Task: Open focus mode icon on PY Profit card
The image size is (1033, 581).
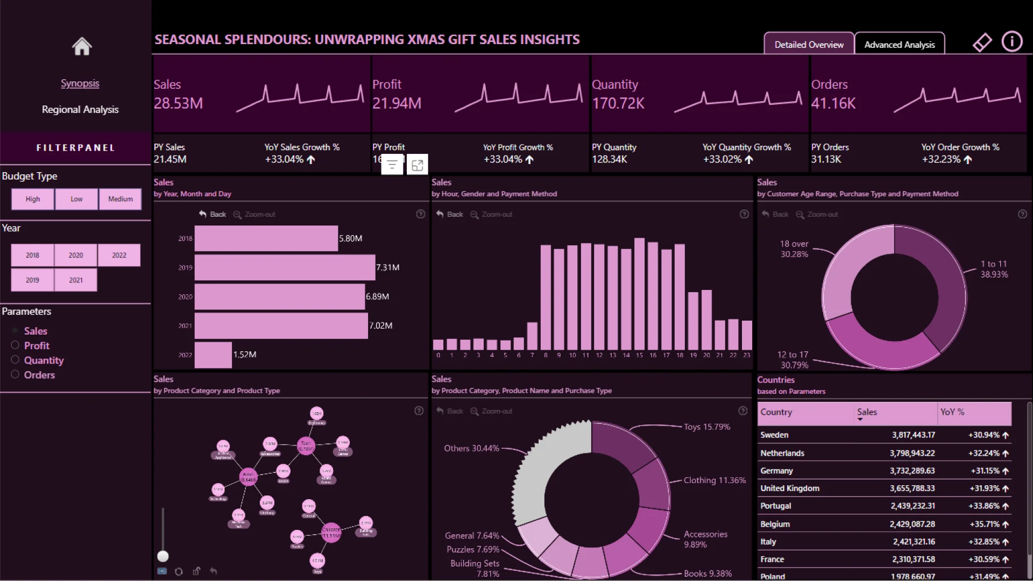Action: 418,165
